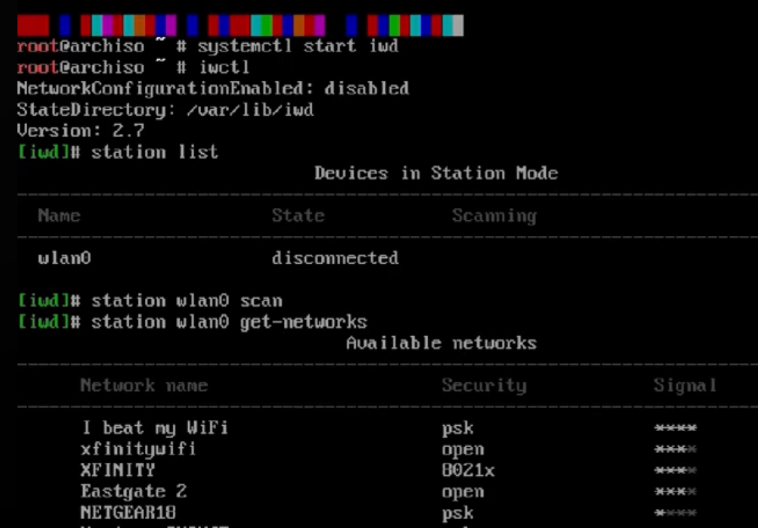This screenshot has height=528, width=758.
Task: Select the XFINITY network name
Action: 118,470
